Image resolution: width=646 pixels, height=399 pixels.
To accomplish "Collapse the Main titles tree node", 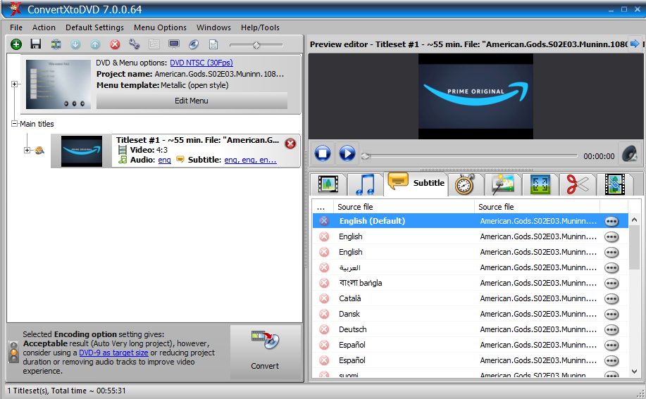I will pyautogui.click(x=14, y=123).
